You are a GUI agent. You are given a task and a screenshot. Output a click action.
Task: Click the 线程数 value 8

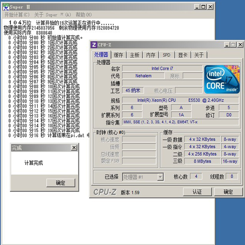click(x=232, y=176)
